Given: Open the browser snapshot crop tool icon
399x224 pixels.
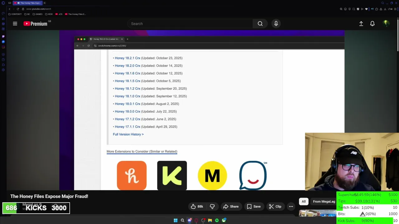Looking at the screenshot, I should (354, 9).
